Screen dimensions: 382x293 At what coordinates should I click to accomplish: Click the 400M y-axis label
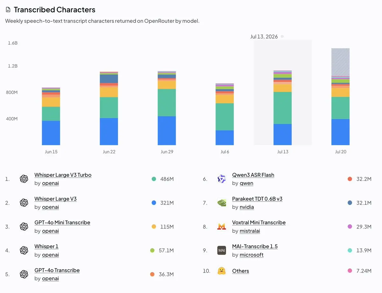[x=12, y=119]
